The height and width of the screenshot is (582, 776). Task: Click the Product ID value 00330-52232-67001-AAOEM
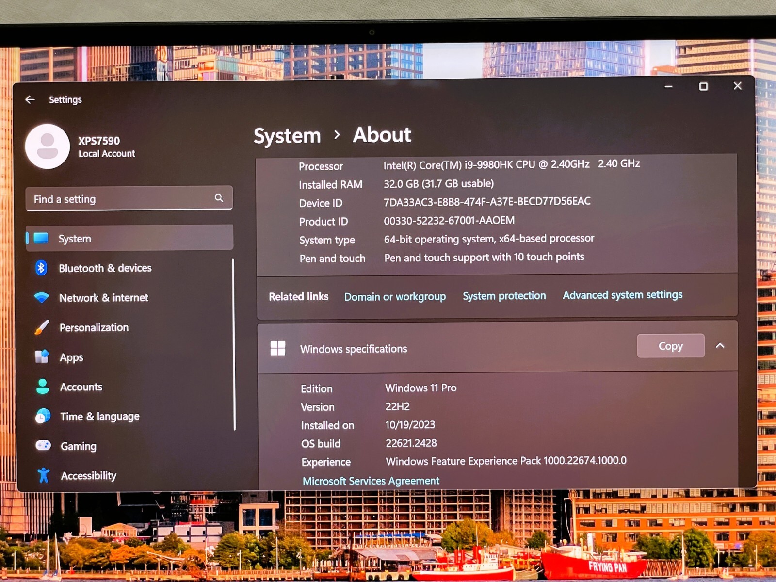pos(449,221)
